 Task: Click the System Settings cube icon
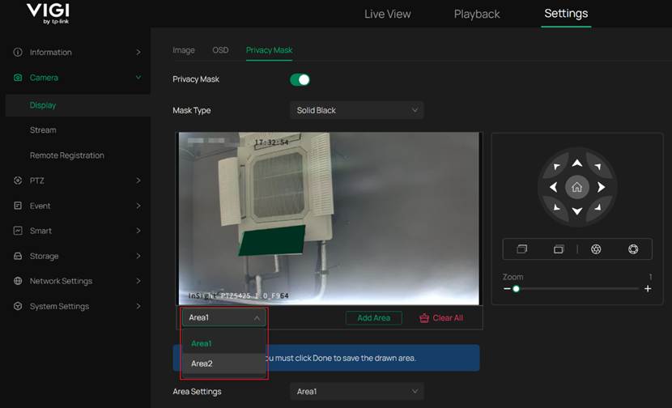(x=18, y=306)
